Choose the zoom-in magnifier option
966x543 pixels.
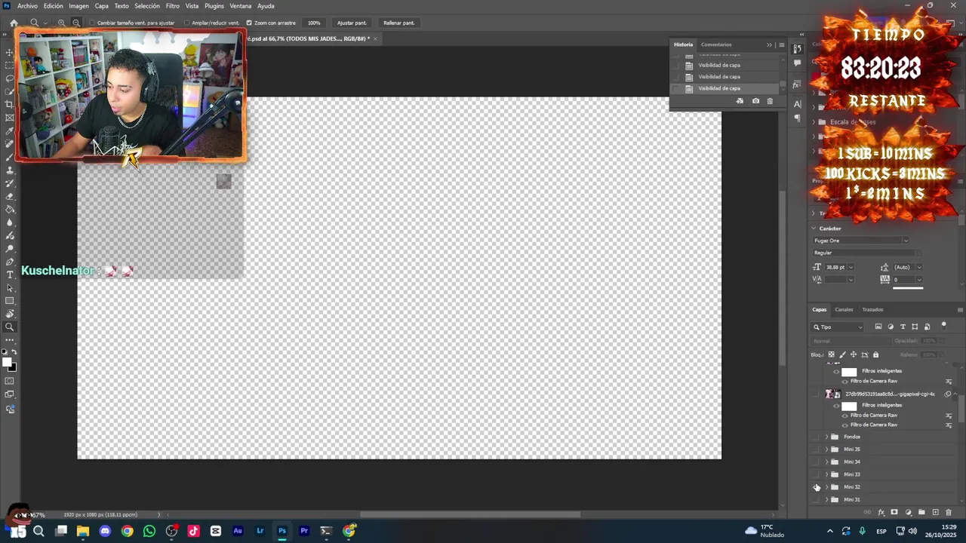coord(62,23)
